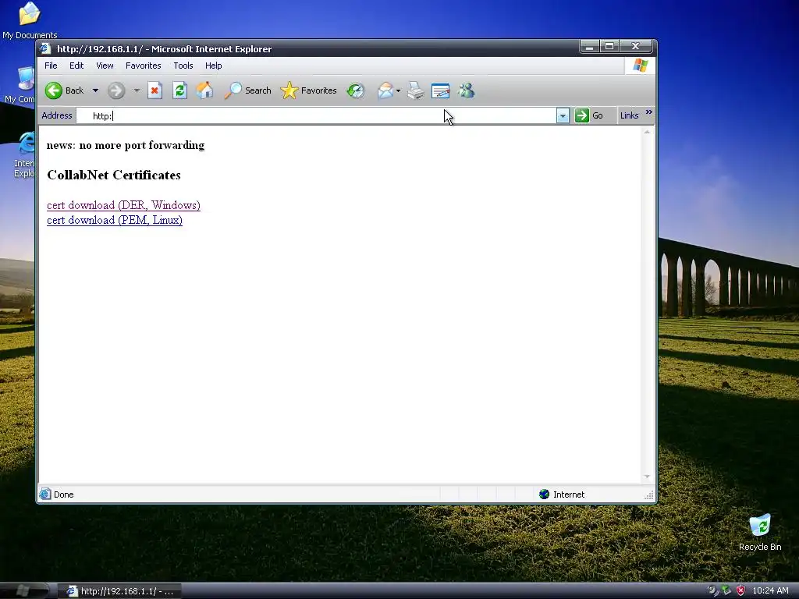
Task: Expand the Links toolbar chevron
Action: (x=648, y=112)
